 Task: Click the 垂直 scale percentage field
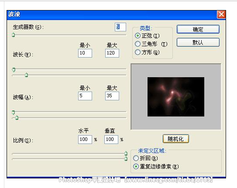click(111, 140)
